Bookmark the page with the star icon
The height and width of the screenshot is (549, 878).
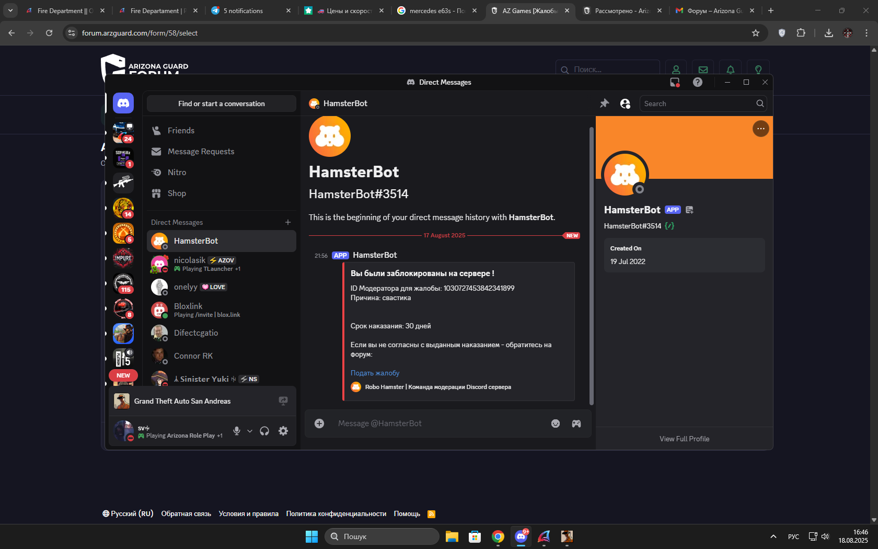pos(756,33)
